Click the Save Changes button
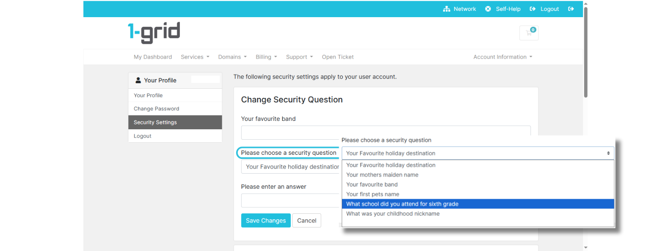The image size is (671, 251). click(265, 220)
